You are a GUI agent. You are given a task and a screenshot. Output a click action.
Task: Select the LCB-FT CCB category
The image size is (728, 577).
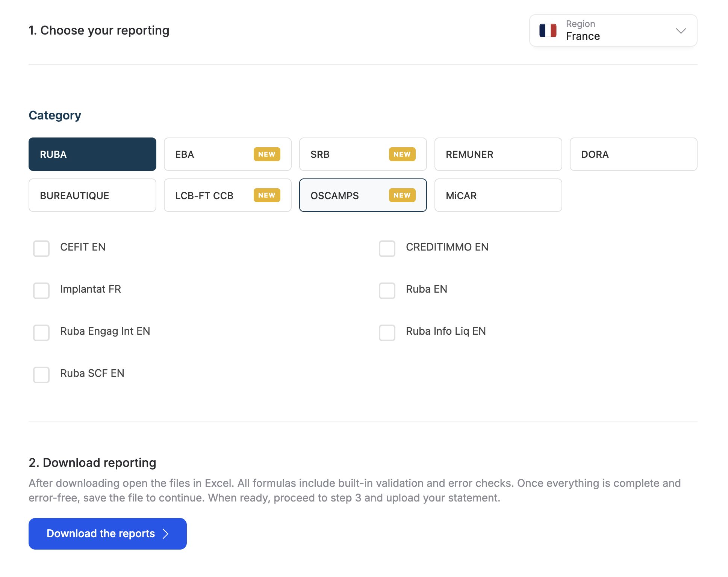point(228,195)
